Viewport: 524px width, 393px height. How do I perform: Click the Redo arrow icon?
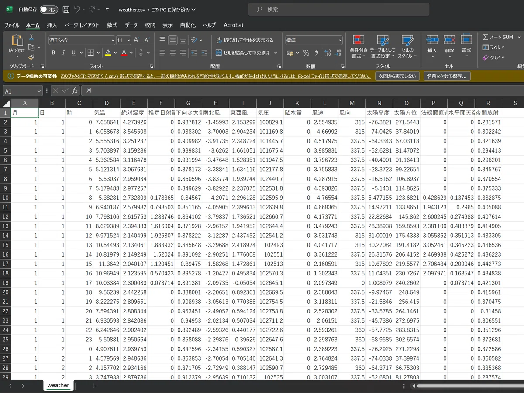point(92,9)
